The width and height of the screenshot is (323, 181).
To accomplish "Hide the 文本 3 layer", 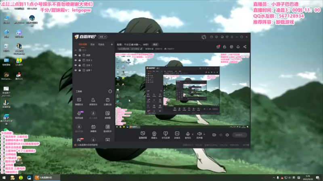I will pos(76,60).
